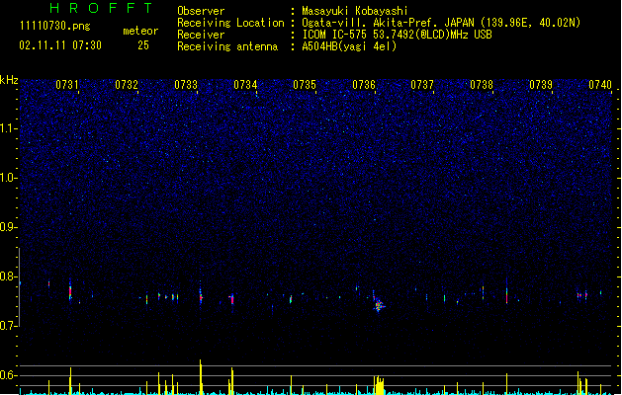
Task: Click the 0733 time marker
Action: tap(186, 85)
